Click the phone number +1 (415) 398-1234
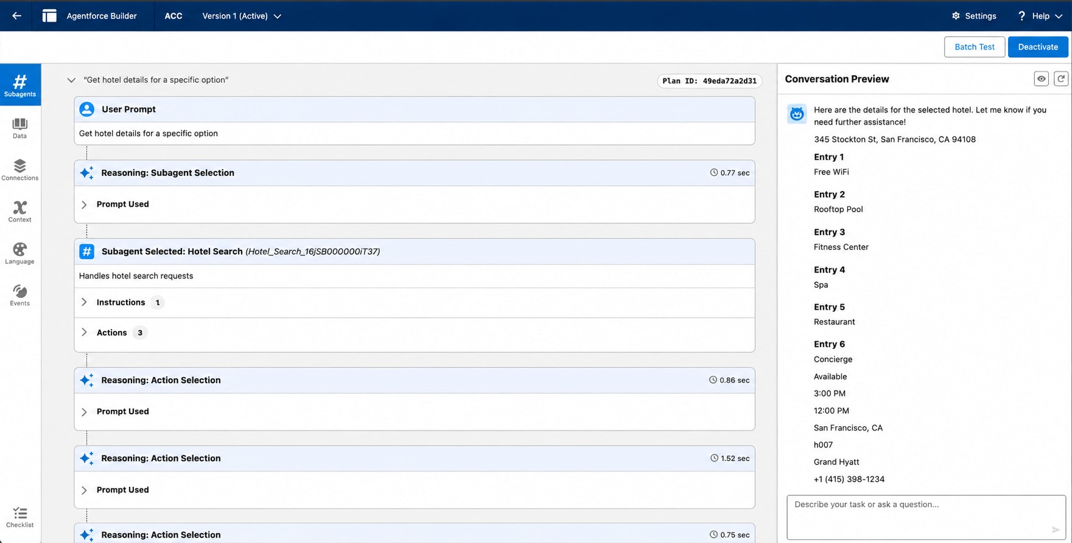1072x543 pixels. pyautogui.click(x=849, y=479)
